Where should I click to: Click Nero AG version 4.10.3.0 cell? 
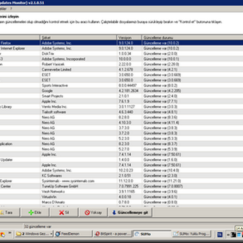coord(129,122)
